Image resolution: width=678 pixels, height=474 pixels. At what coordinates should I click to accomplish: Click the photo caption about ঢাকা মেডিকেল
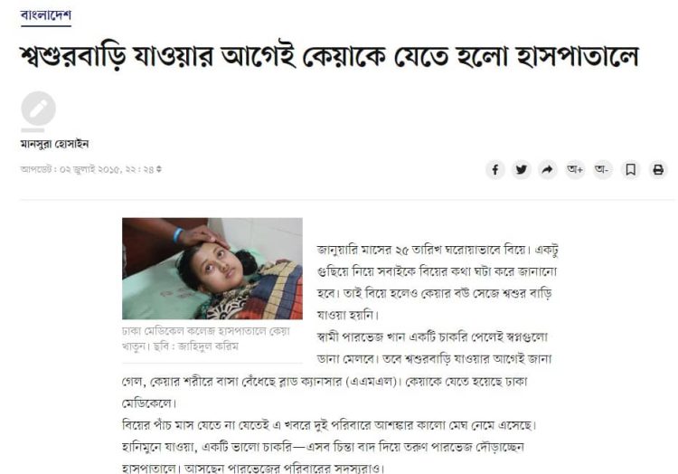(x=206, y=338)
